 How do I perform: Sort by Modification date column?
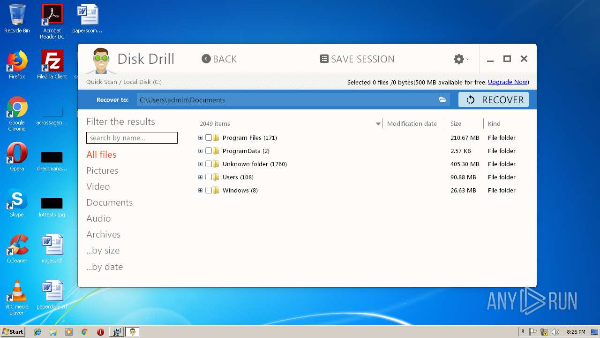pos(412,123)
